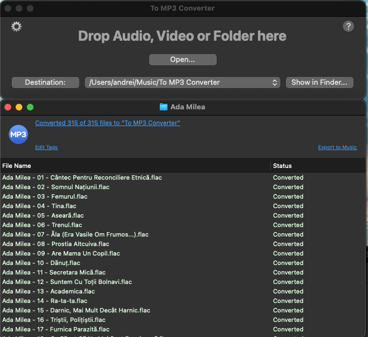The width and height of the screenshot is (368, 337).
Task: Click Converted status of Academica.flac row
Action: (288, 291)
